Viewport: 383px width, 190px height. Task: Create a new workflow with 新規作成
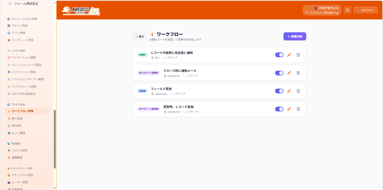(x=295, y=36)
